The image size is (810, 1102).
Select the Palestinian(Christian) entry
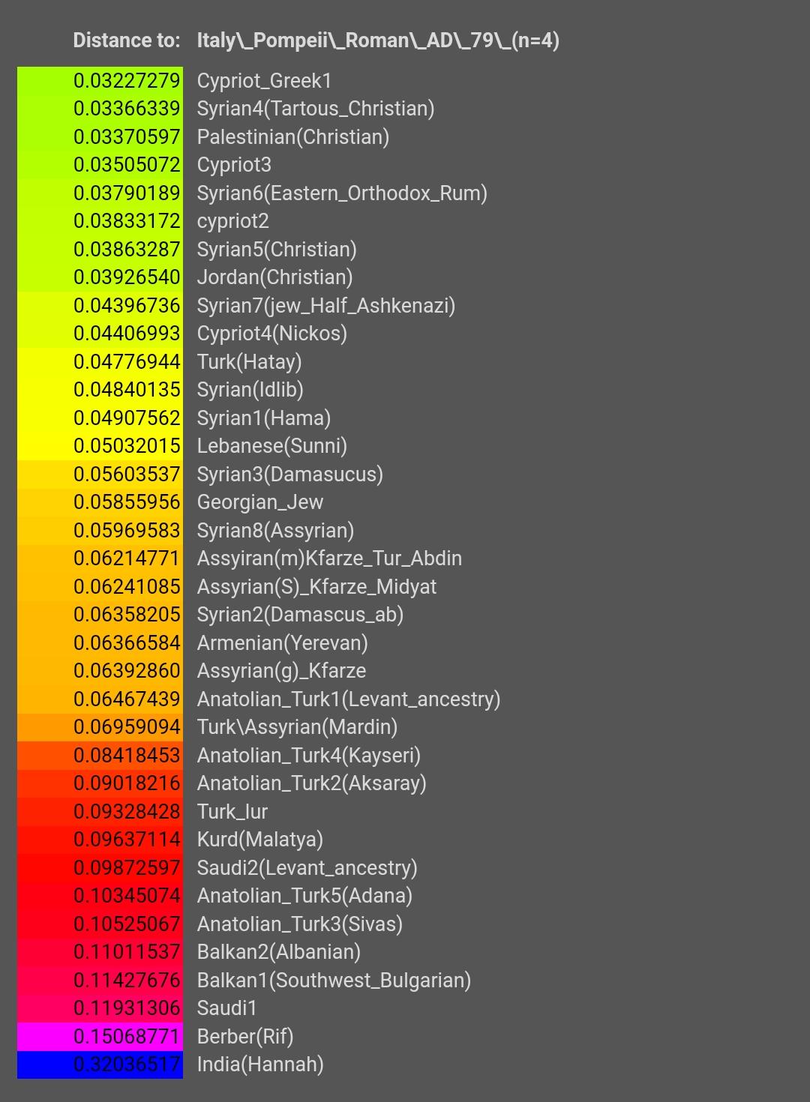[293, 137]
